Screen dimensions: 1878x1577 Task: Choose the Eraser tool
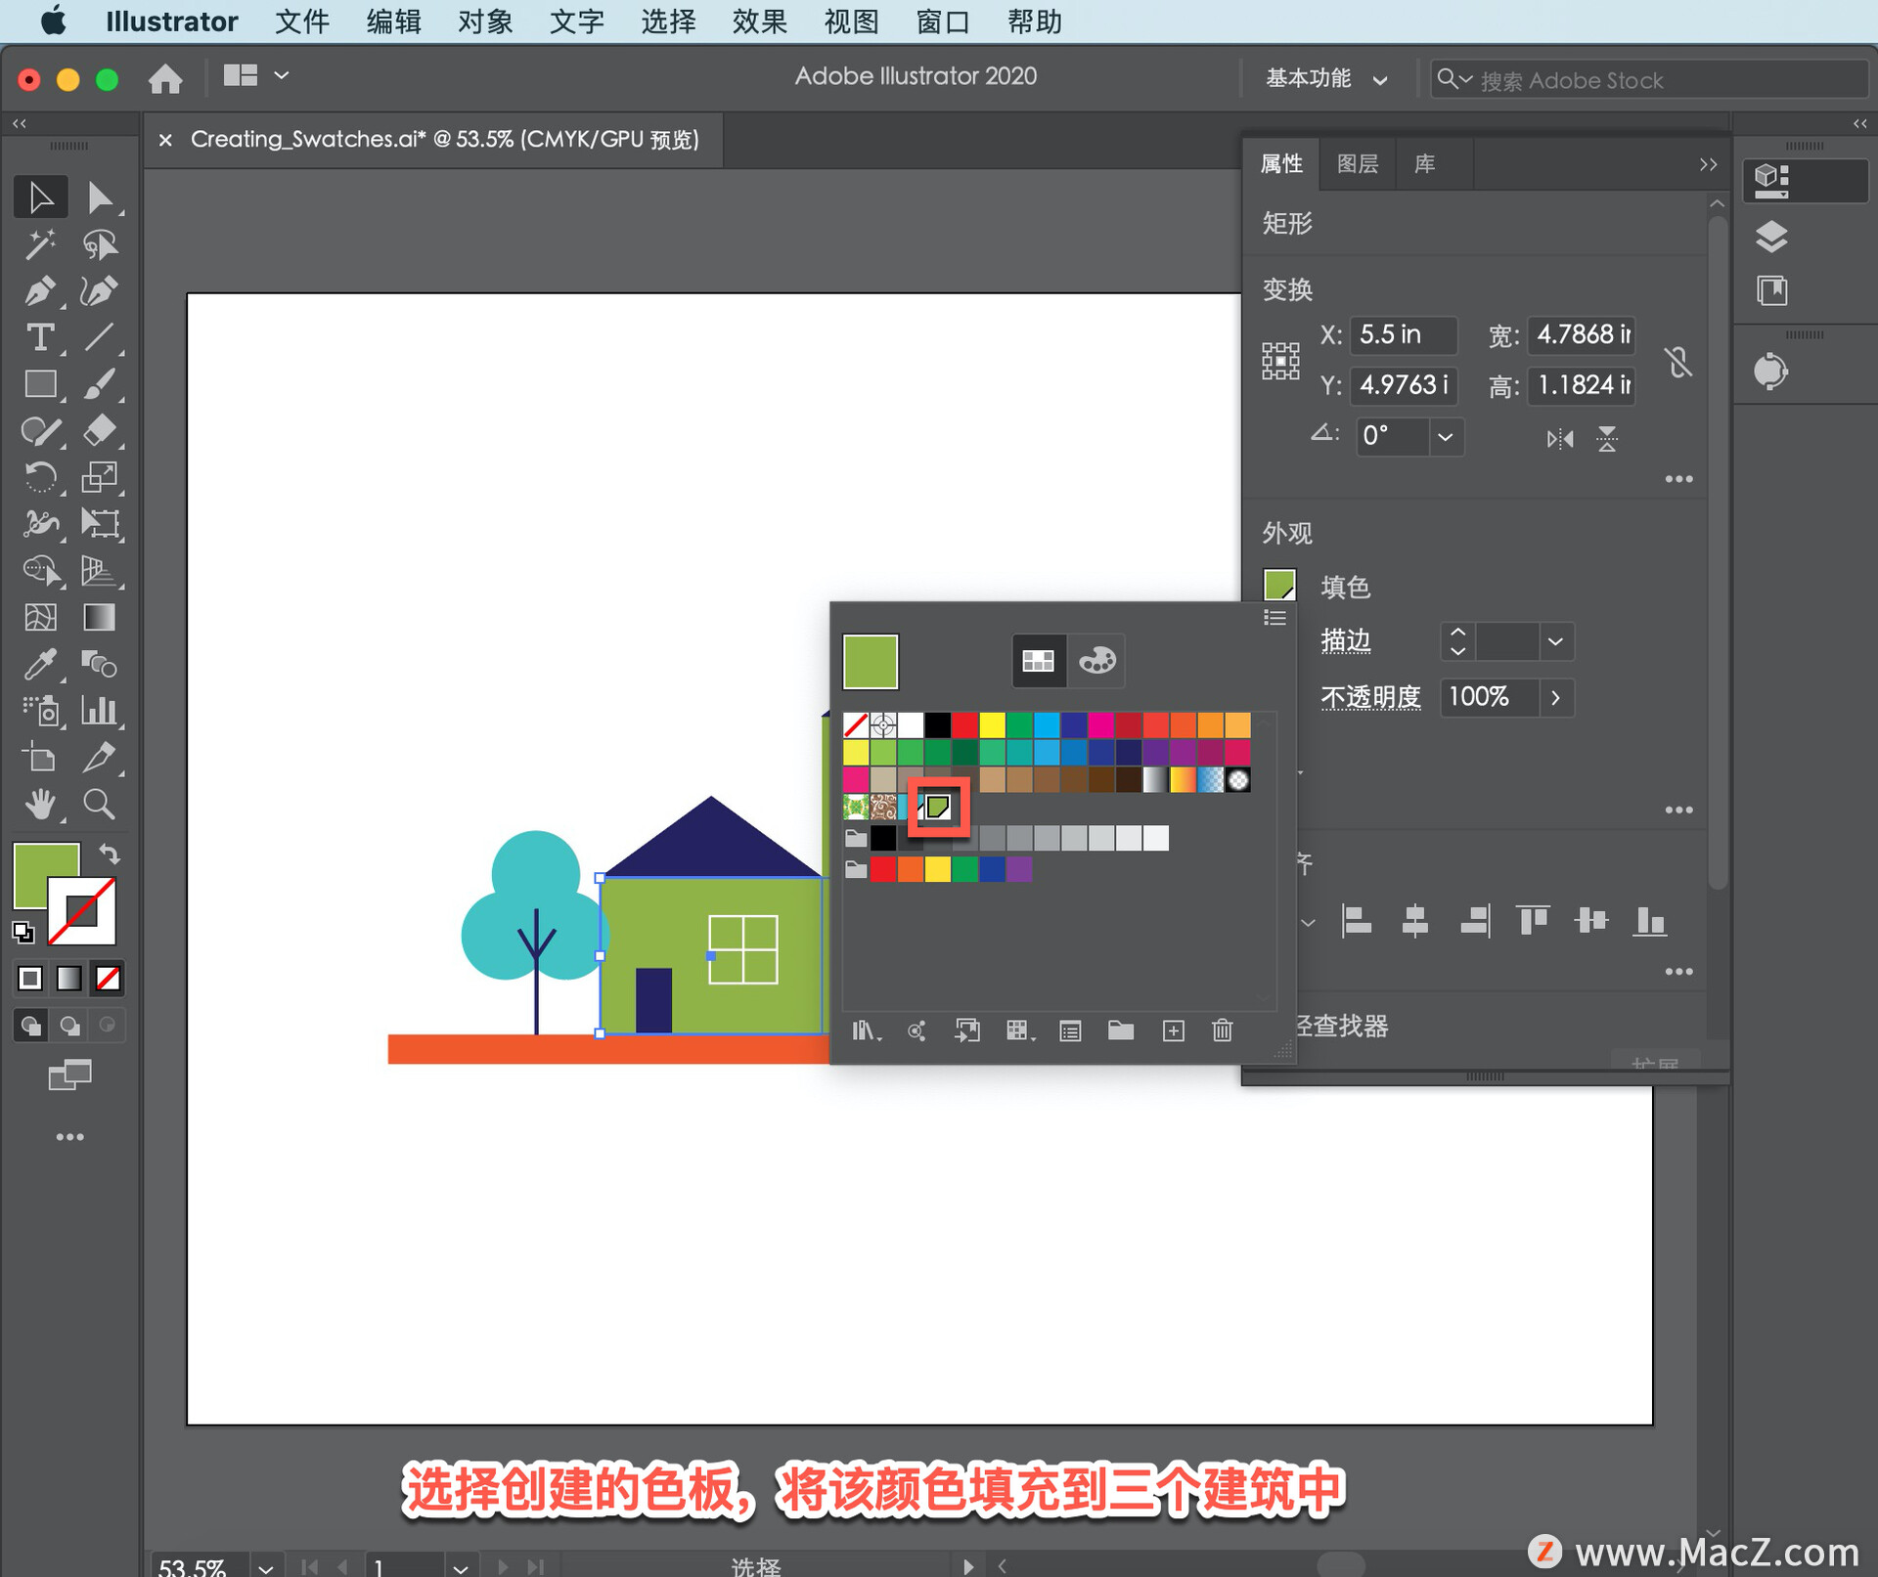pyautogui.click(x=99, y=430)
